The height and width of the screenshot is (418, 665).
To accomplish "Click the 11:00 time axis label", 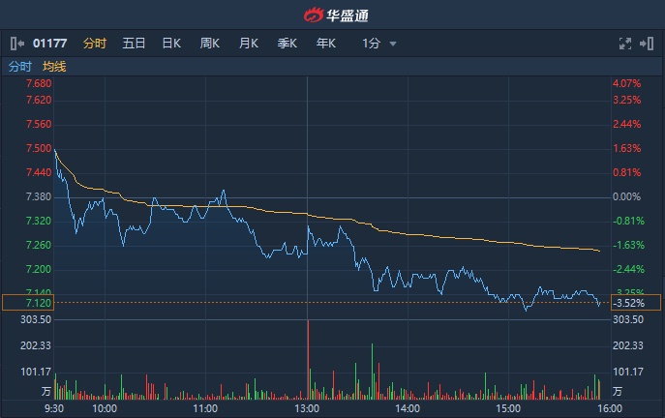I will point(205,408).
